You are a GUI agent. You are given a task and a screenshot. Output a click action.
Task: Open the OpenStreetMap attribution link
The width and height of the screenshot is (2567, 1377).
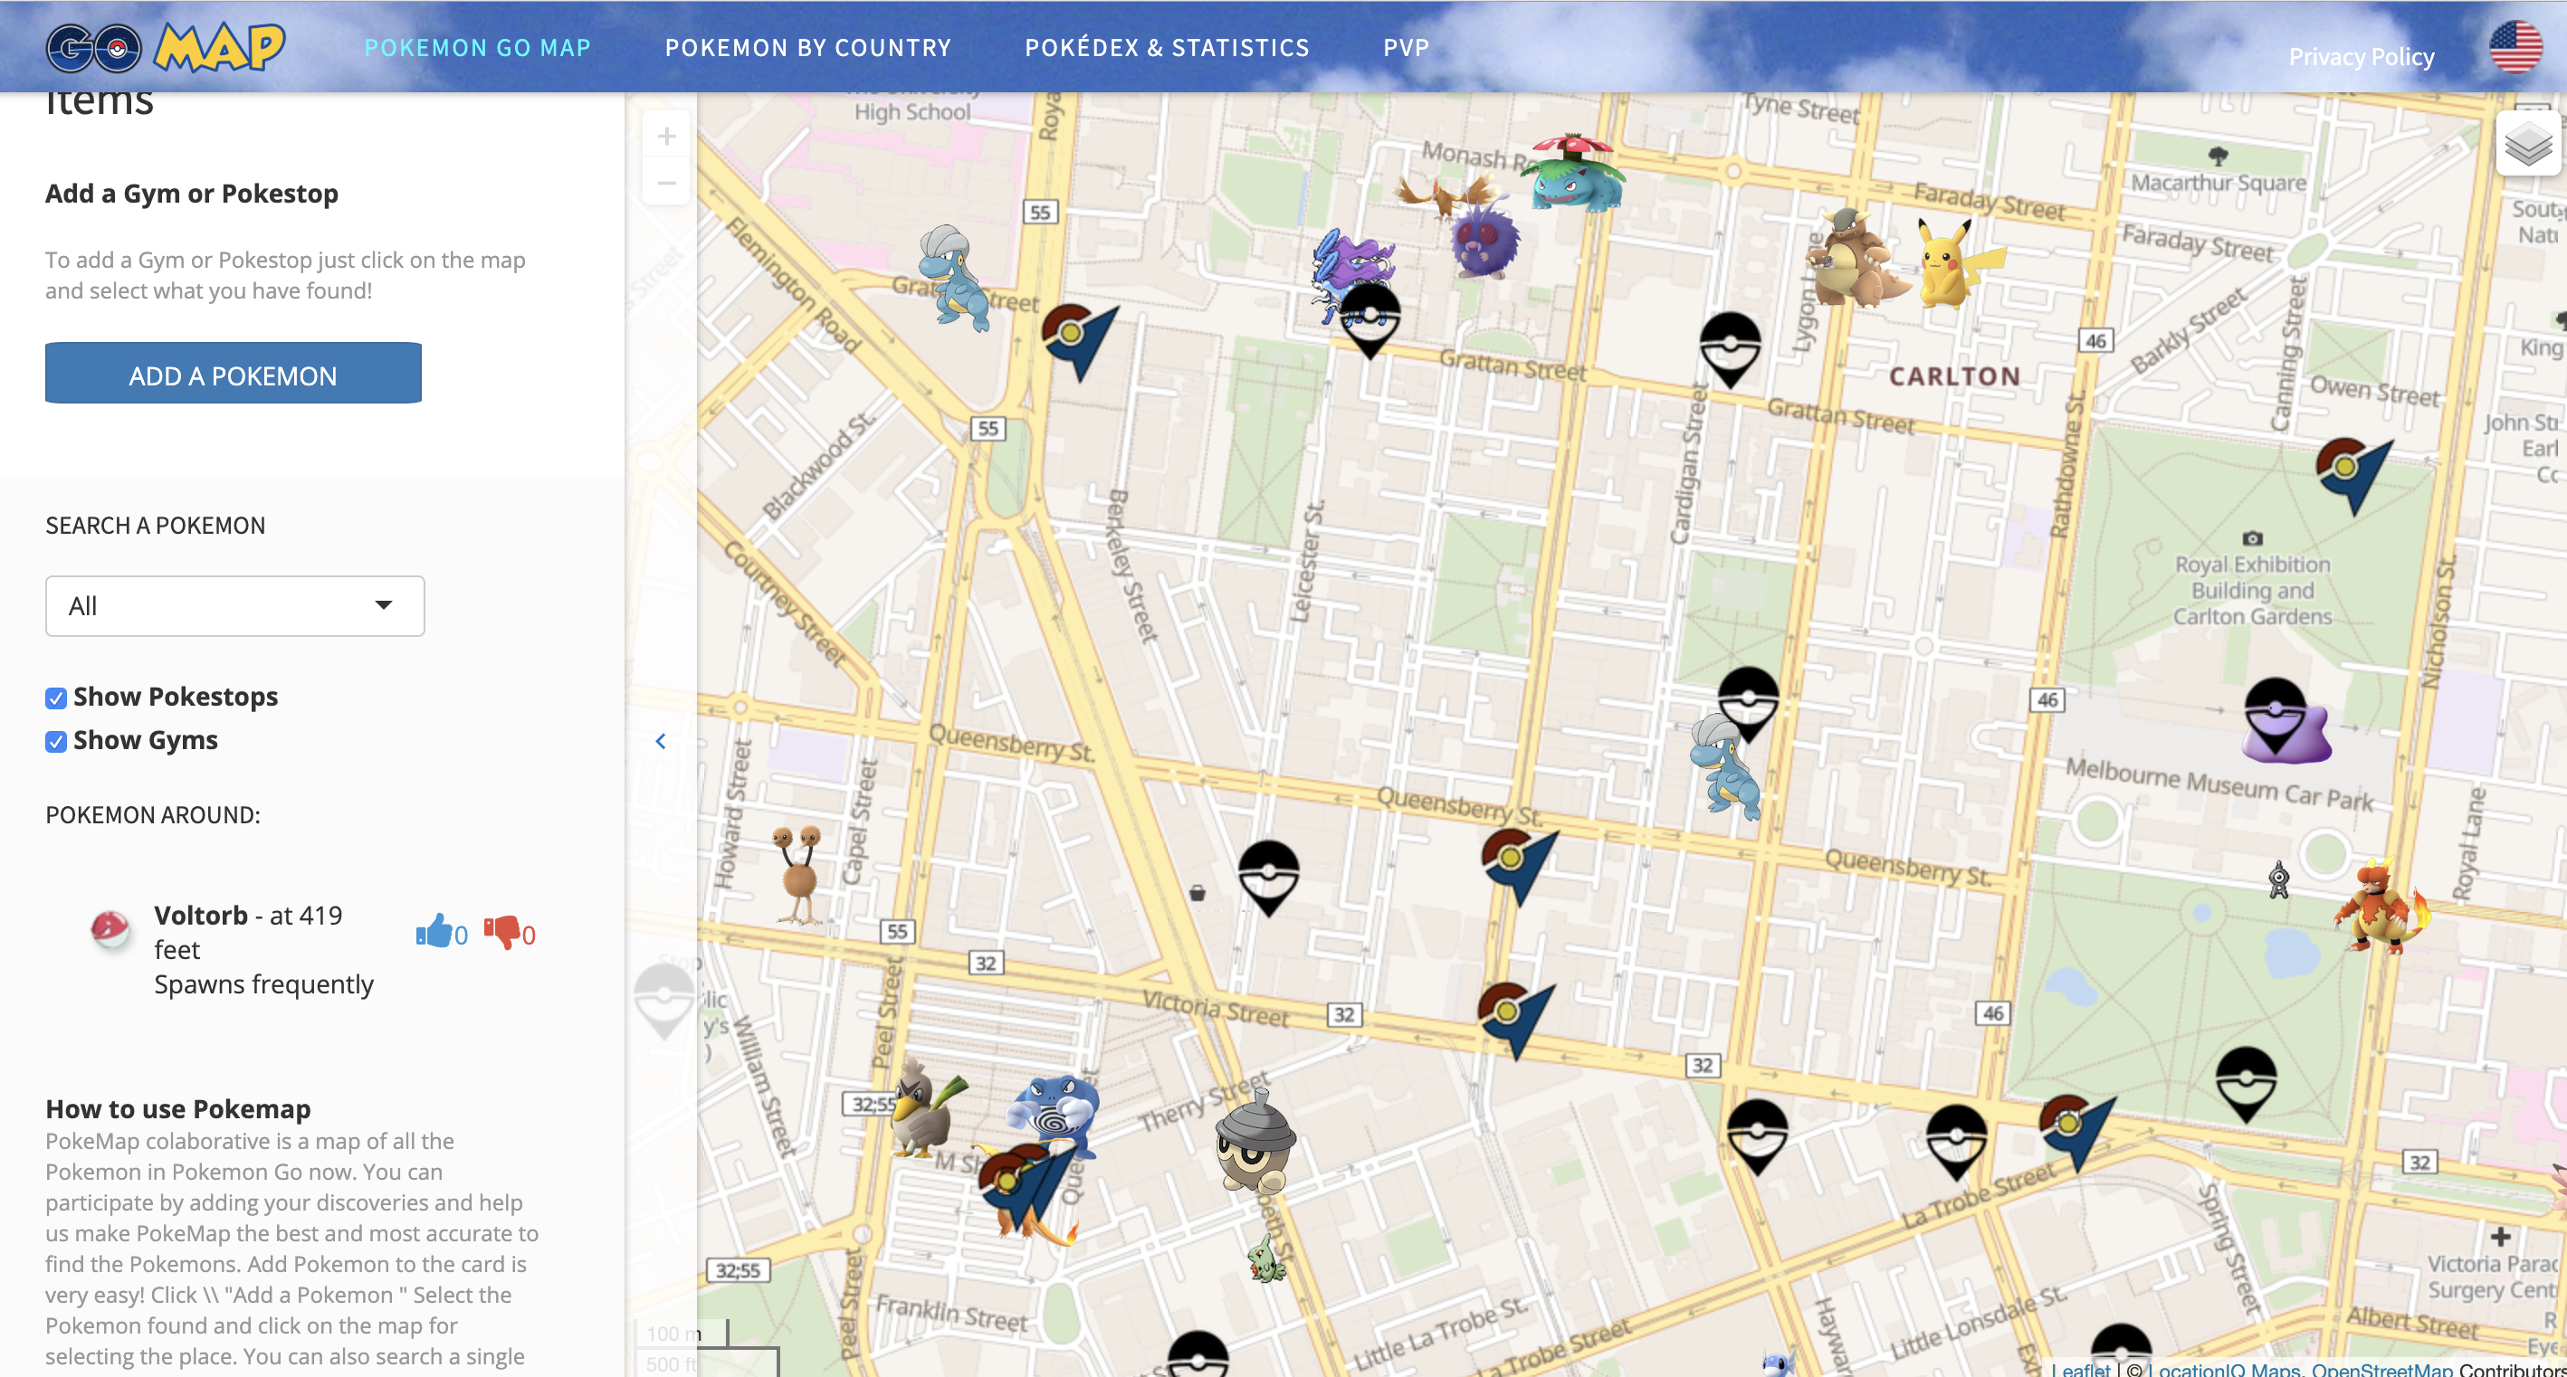pos(2382,1369)
